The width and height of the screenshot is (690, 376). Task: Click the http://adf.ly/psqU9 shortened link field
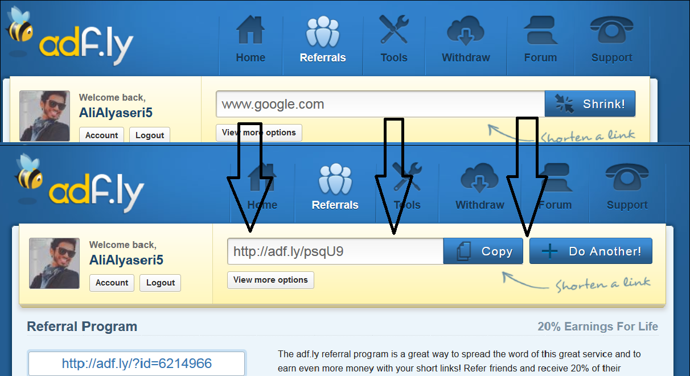pyautogui.click(x=335, y=251)
